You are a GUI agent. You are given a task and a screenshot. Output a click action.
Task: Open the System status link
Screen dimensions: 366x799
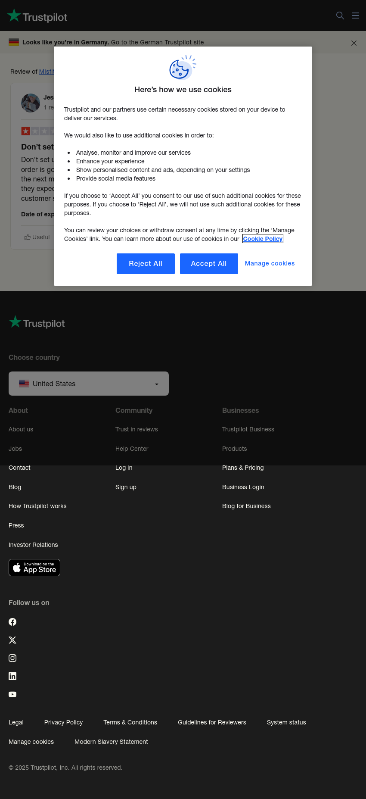pyautogui.click(x=286, y=722)
